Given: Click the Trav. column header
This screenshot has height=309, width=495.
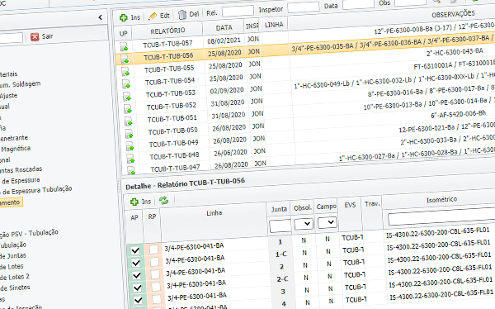Looking at the screenshot, I should pyautogui.click(x=372, y=204).
